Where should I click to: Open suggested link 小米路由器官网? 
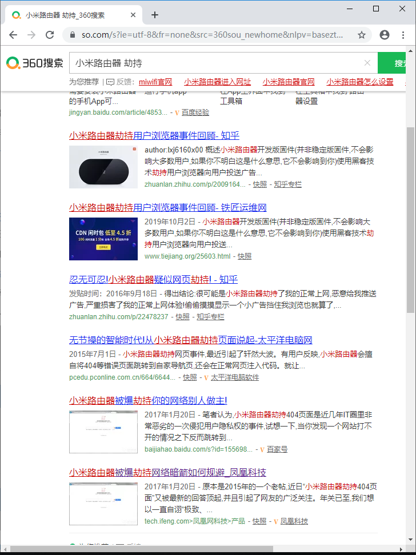pos(289,82)
